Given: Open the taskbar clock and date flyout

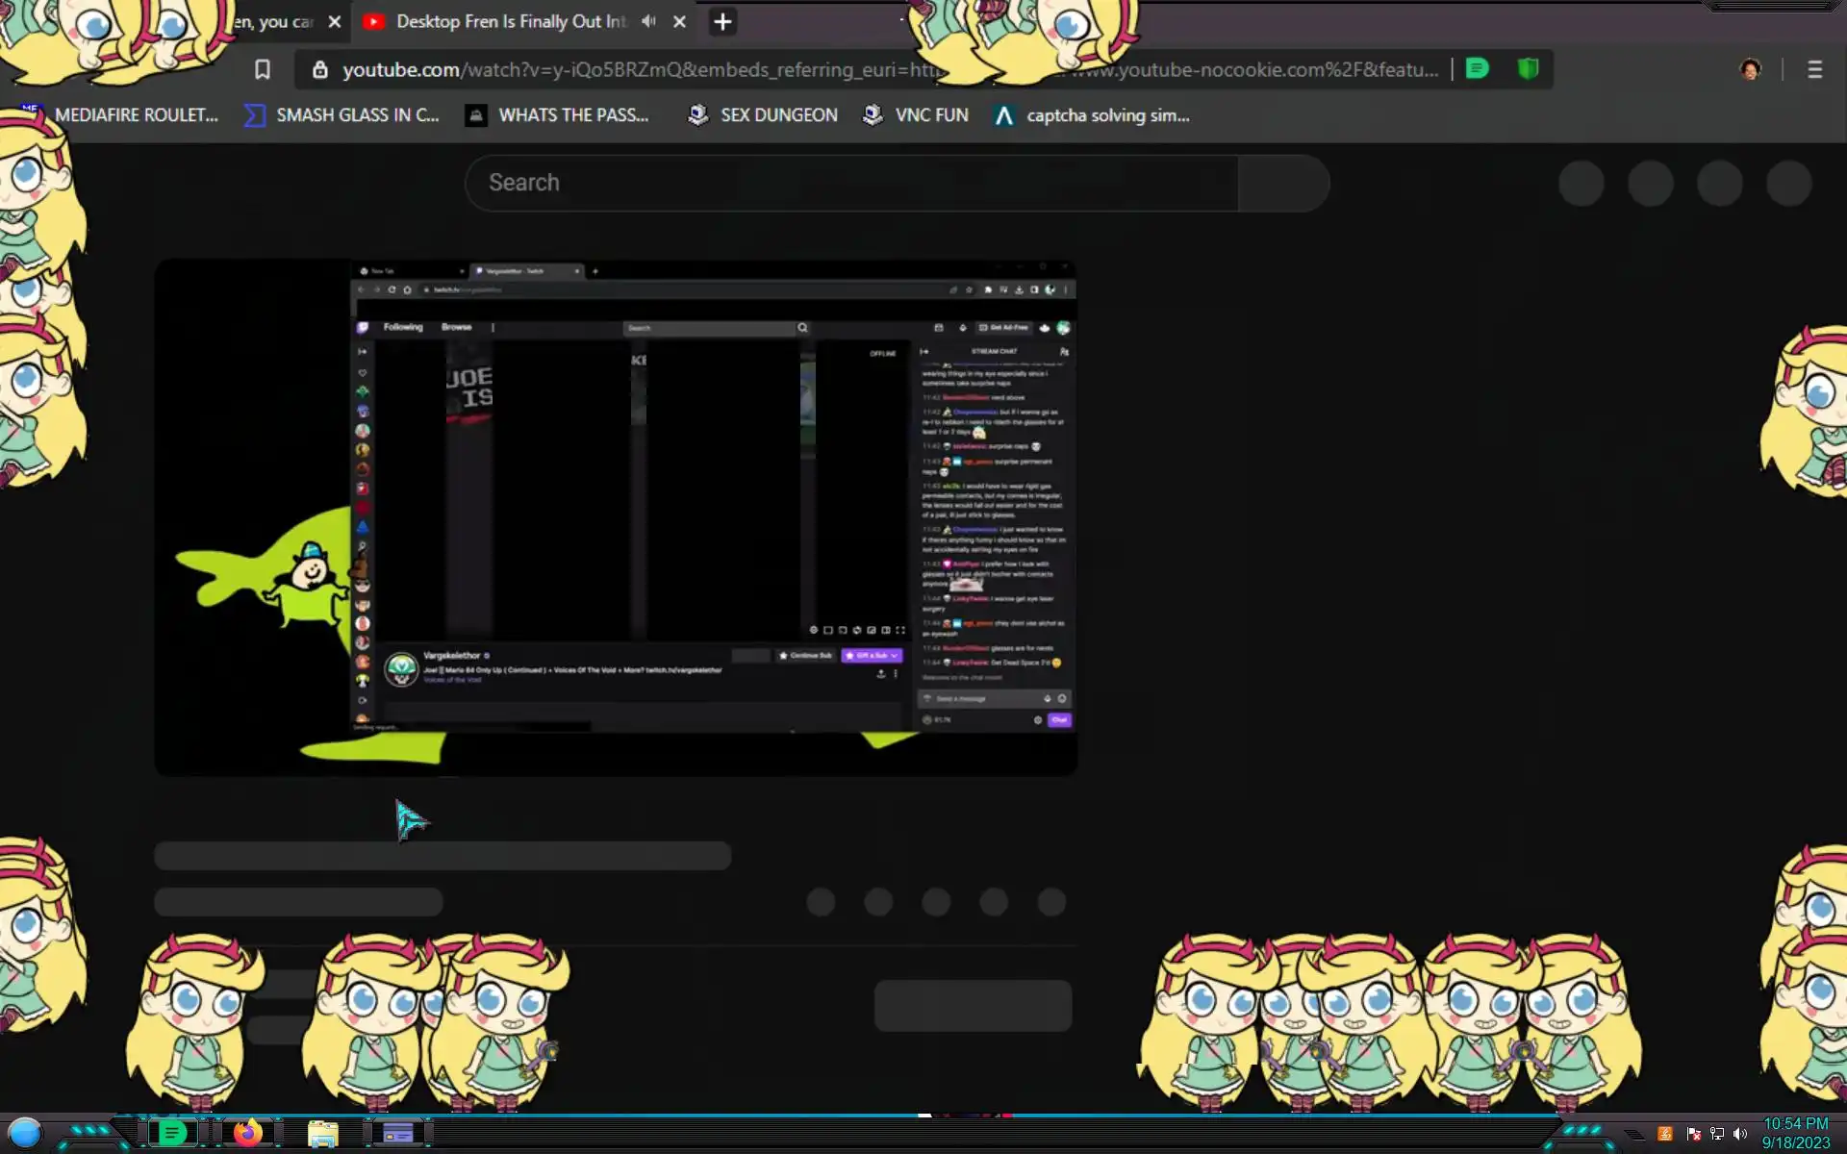Looking at the screenshot, I should coord(1795,1133).
